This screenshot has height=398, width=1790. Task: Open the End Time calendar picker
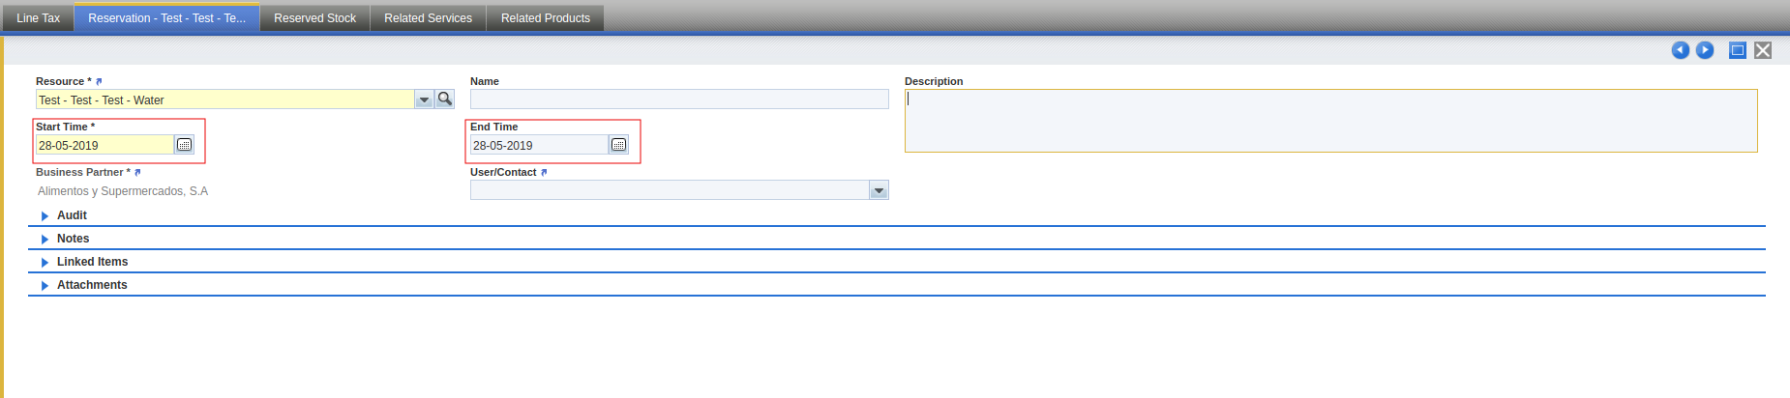click(618, 145)
